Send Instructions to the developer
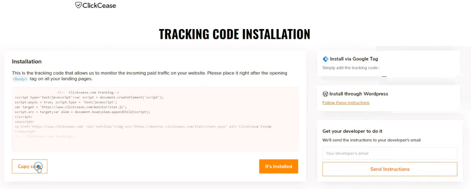 coord(390,169)
